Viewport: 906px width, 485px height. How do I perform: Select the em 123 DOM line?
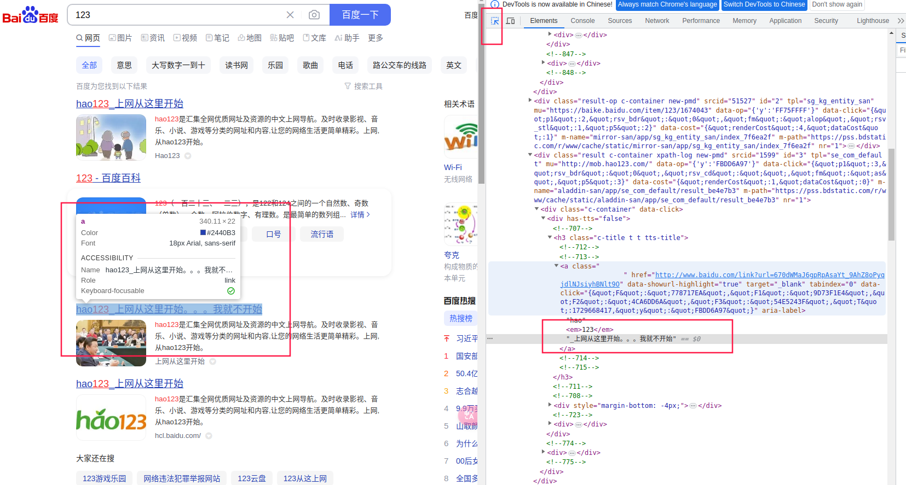[x=590, y=330]
